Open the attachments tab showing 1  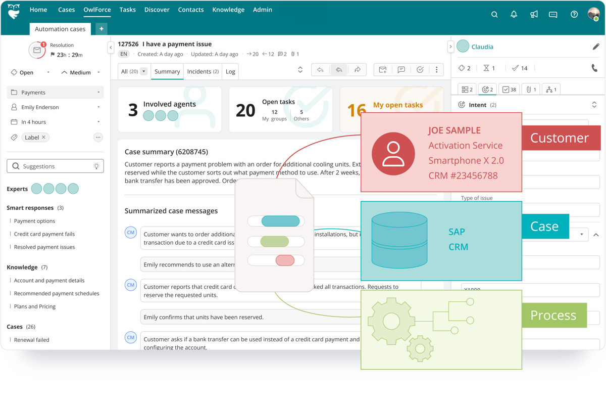coord(531,90)
